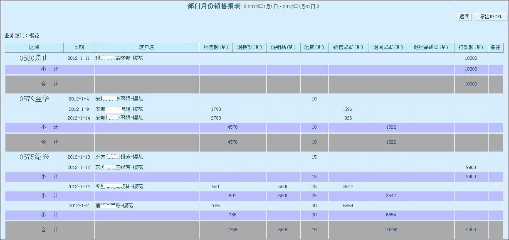Click the 运费(¥) column header

coord(314,47)
